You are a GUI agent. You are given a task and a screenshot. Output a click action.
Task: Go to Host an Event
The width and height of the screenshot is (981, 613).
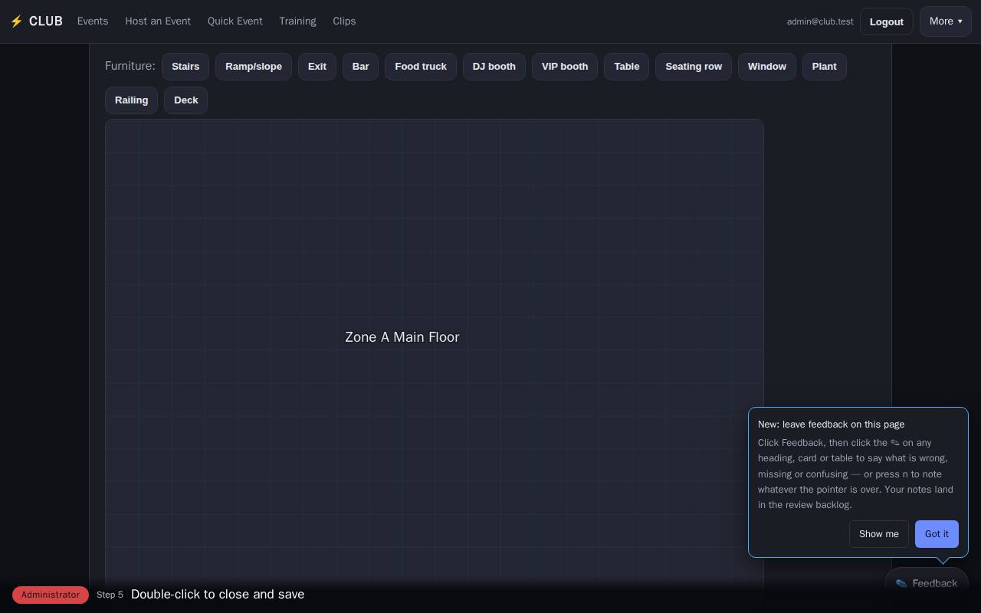pyautogui.click(x=158, y=21)
